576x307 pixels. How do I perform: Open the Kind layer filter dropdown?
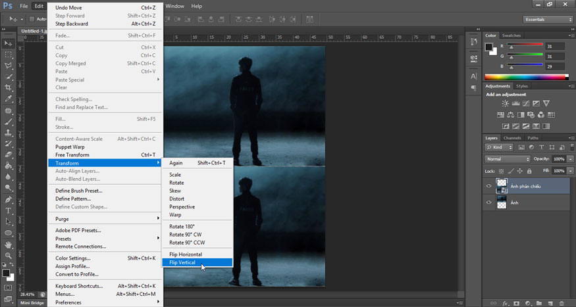tap(499, 147)
